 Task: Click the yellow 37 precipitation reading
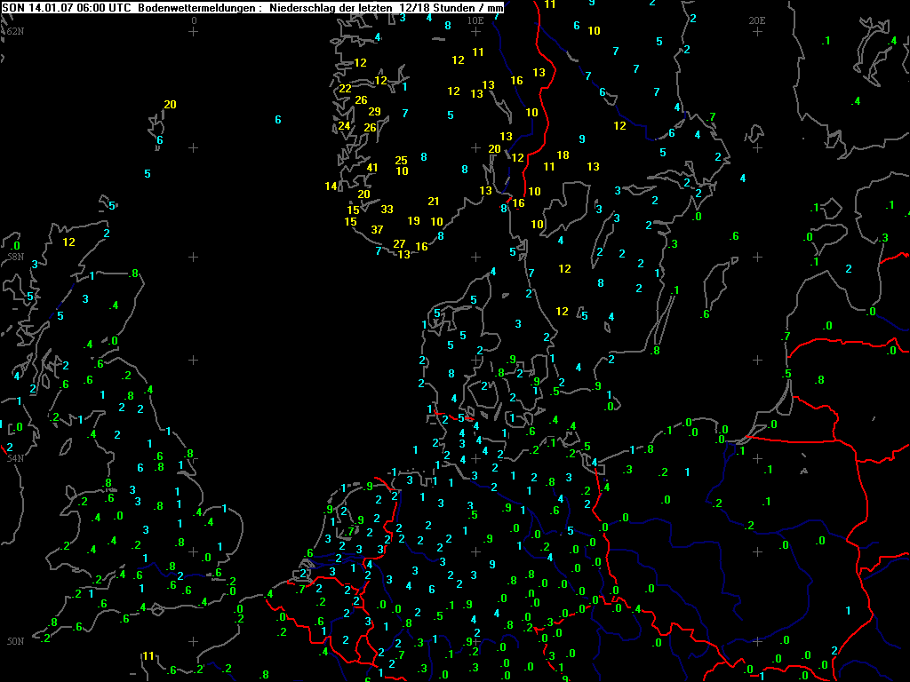(377, 229)
